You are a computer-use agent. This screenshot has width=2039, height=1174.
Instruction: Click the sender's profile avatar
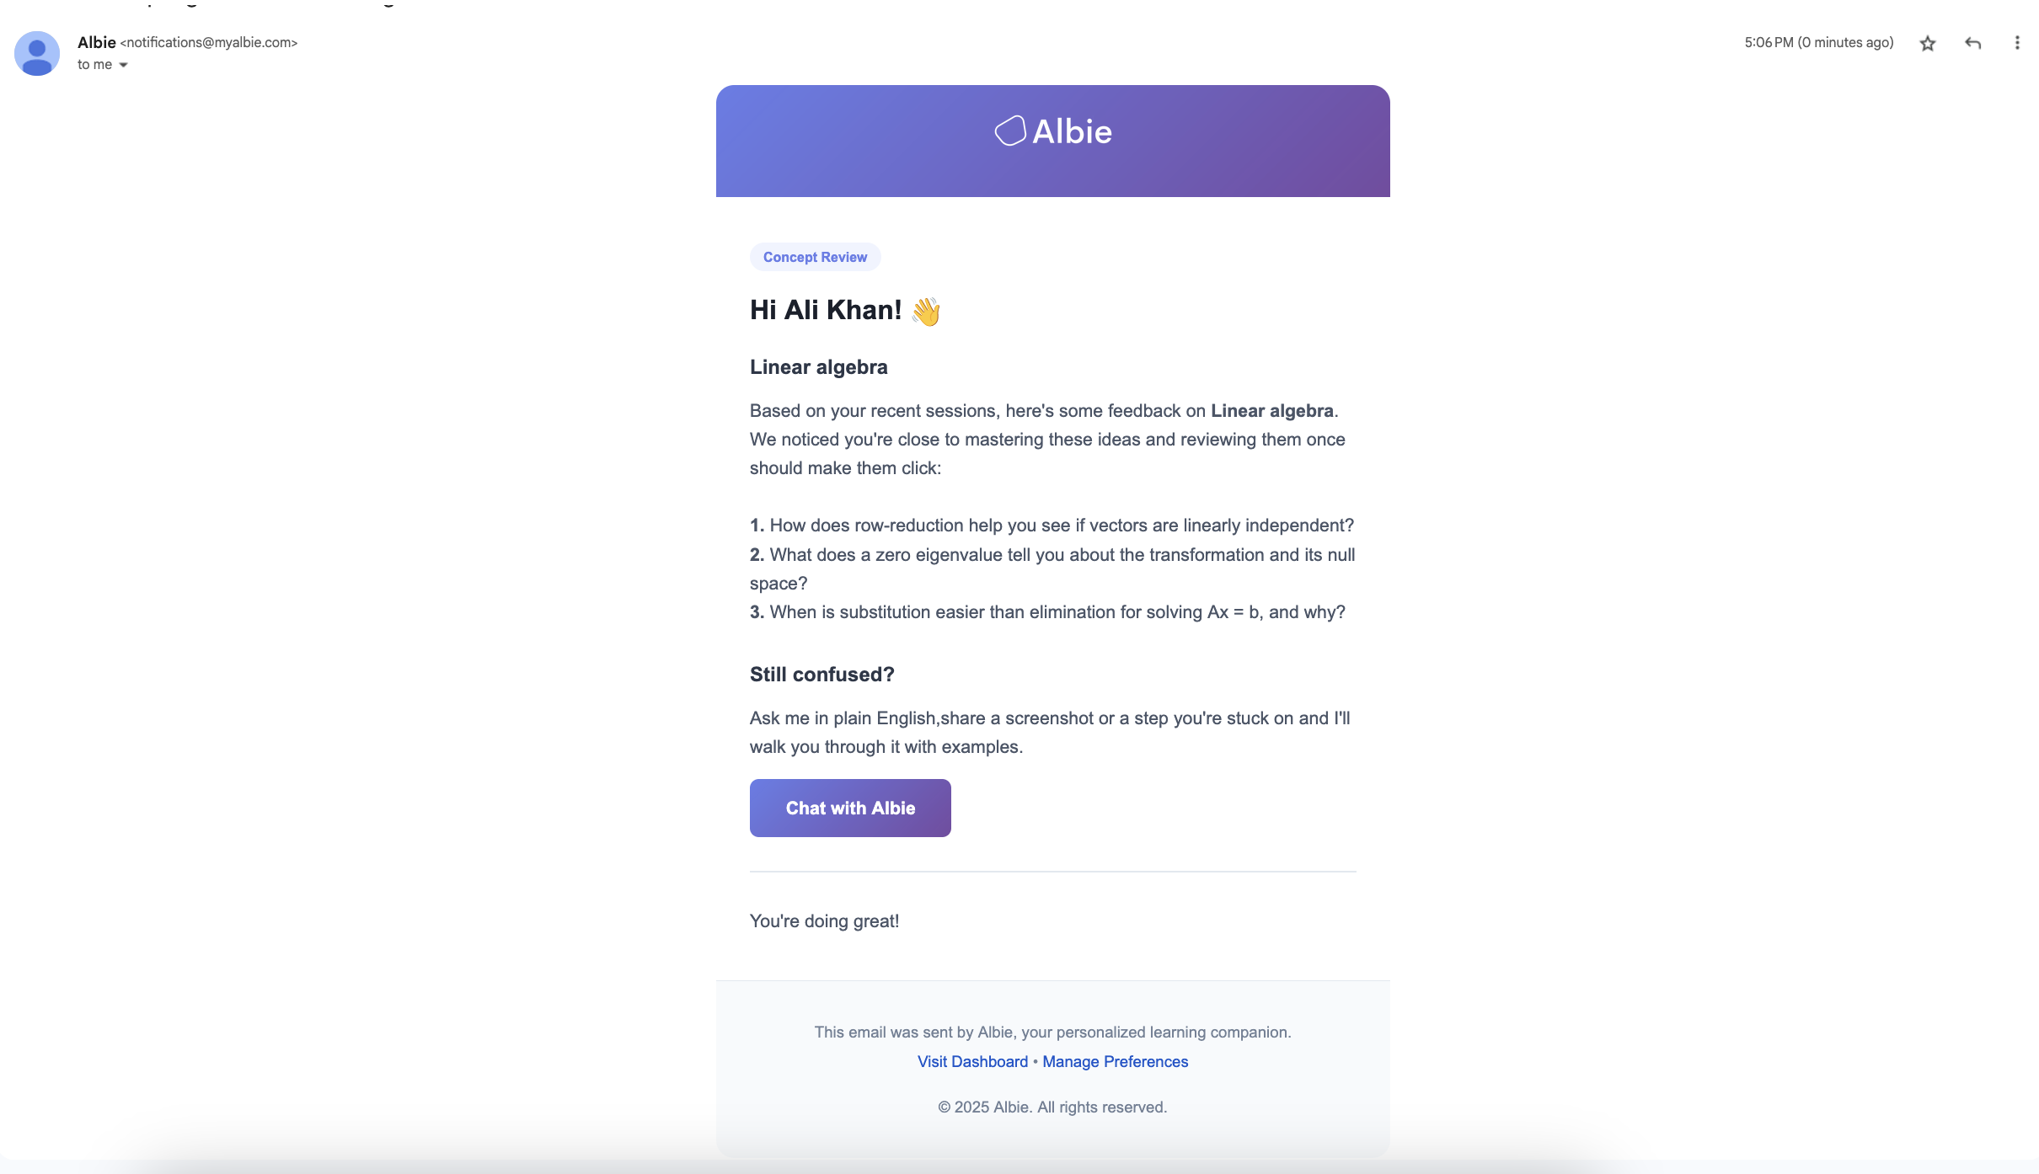tap(37, 53)
